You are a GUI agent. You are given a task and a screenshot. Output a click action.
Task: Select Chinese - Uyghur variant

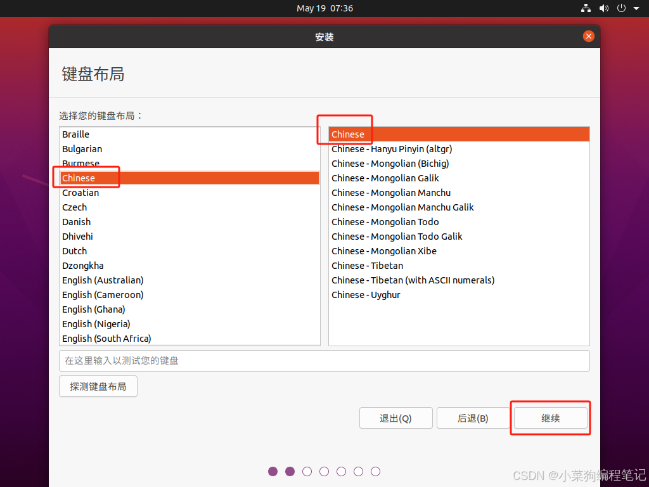[x=459, y=295]
